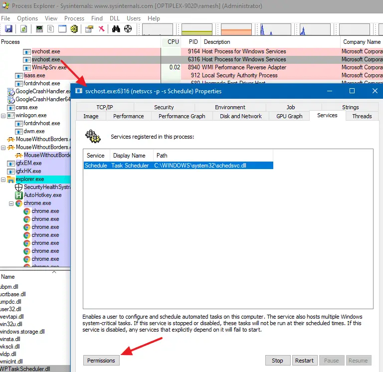
Task: Click the DLL/handle view gear icon
Action: point(74,29)
